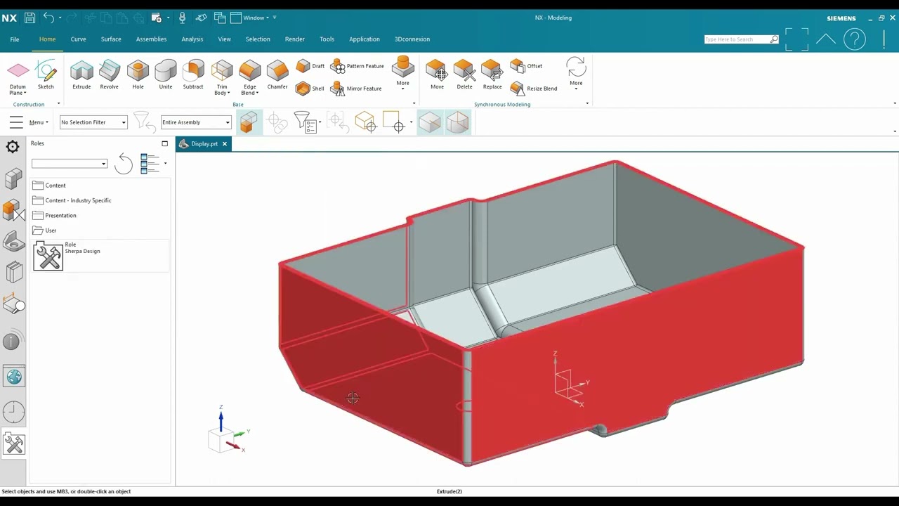Open the File menu
This screenshot has width=899, height=506.
[15, 39]
